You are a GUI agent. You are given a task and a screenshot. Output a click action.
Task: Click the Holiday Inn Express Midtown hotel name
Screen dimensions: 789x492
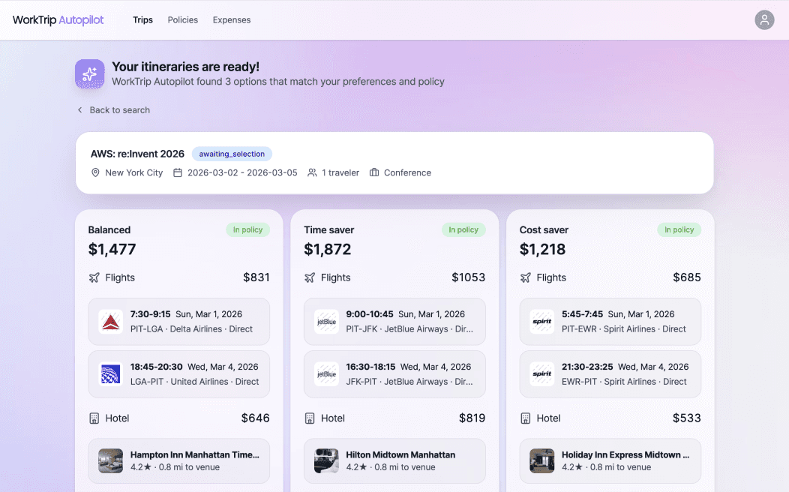(x=625, y=454)
